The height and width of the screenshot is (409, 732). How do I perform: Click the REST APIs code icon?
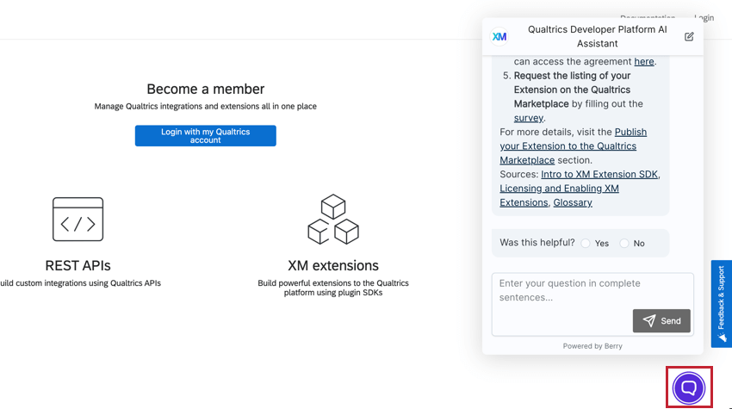[x=78, y=219]
